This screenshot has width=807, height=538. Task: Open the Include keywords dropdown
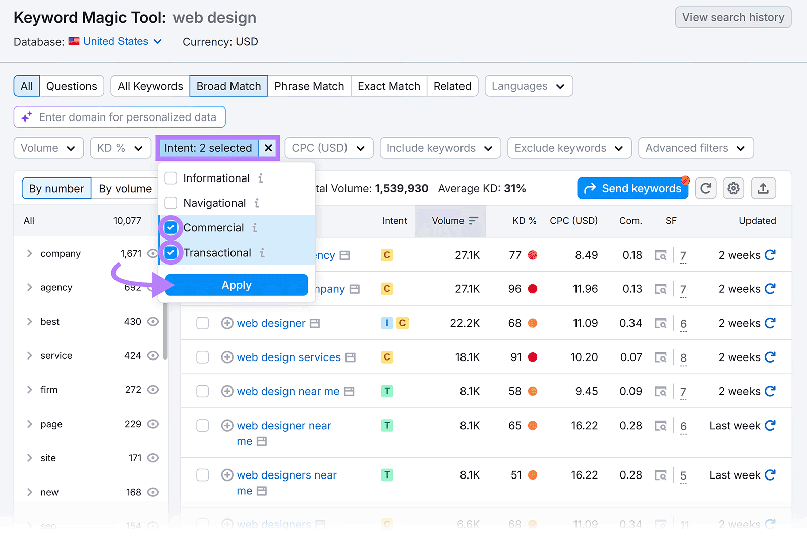point(440,148)
